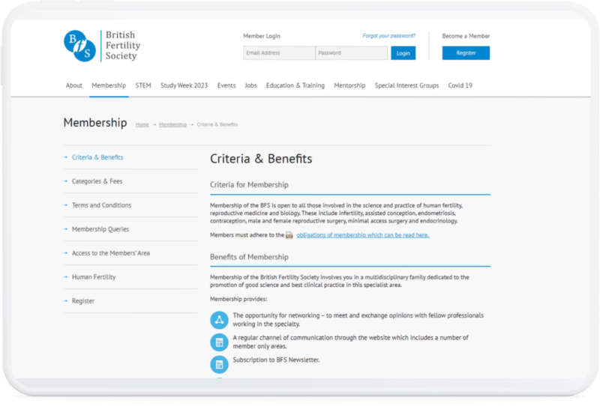Click the BFS Newsletter subscription icon
Image resolution: width=600 pixels, height=406 pixels.
tap(219, 364)
